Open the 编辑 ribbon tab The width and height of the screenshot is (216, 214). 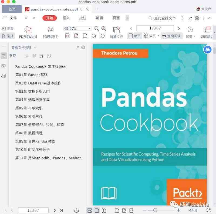99,18
